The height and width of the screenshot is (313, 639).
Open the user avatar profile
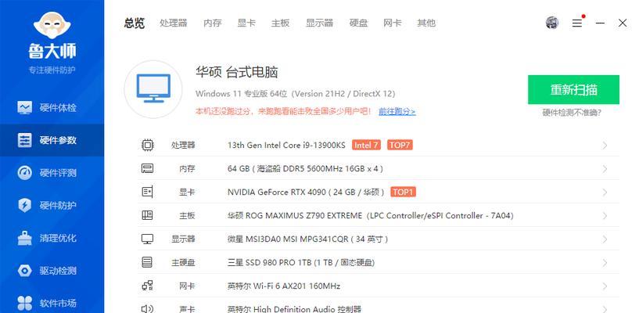pyautogui.click(x=552, y=23)
